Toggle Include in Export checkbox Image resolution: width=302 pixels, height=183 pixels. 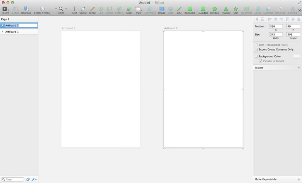tap(261, 61)
